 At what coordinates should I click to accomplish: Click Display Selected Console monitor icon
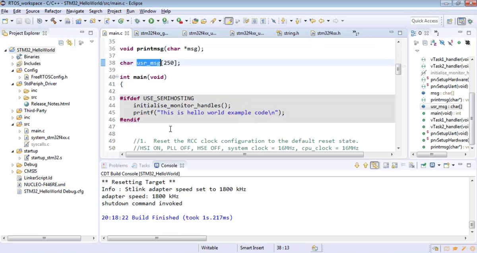pos(432,165)
